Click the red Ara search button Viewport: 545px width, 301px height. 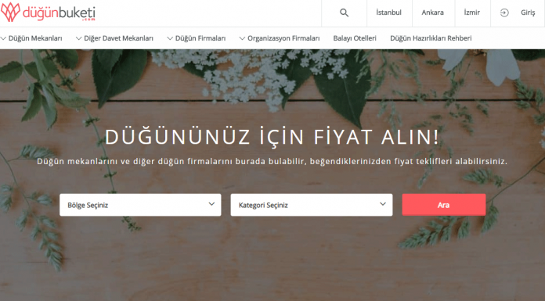point(444,205)
